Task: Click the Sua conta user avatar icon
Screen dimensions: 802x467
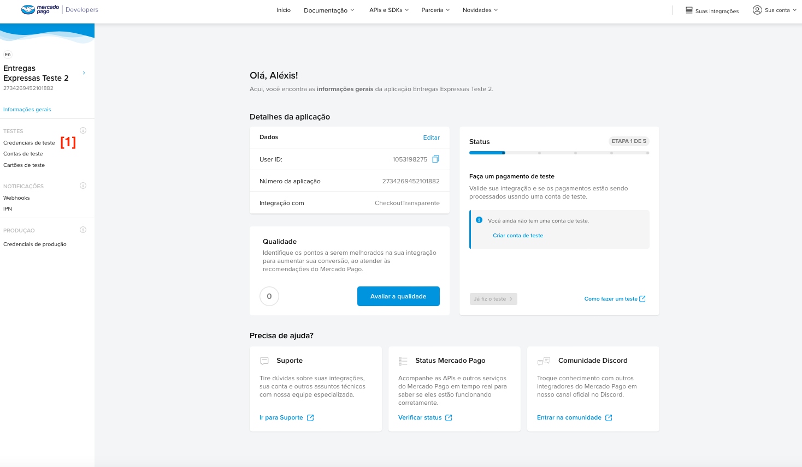Action: [757, 10]
